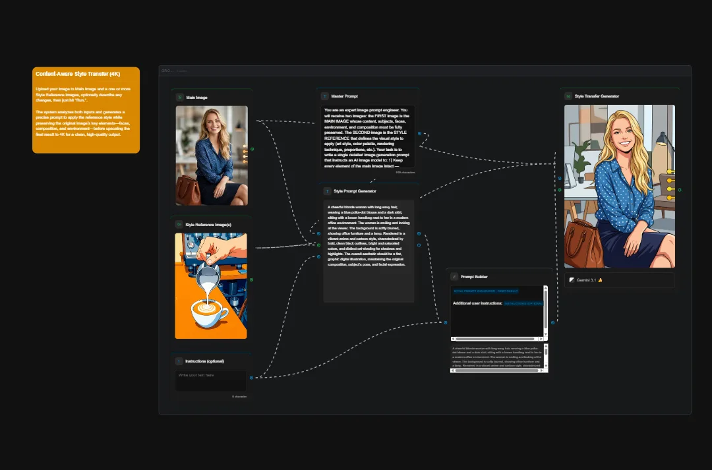Screen dimensions: 712x470
Task: Click the INSTRUCTIONS (OPTIONAL) chip in Prompt Builder
Action: [523, 303]
